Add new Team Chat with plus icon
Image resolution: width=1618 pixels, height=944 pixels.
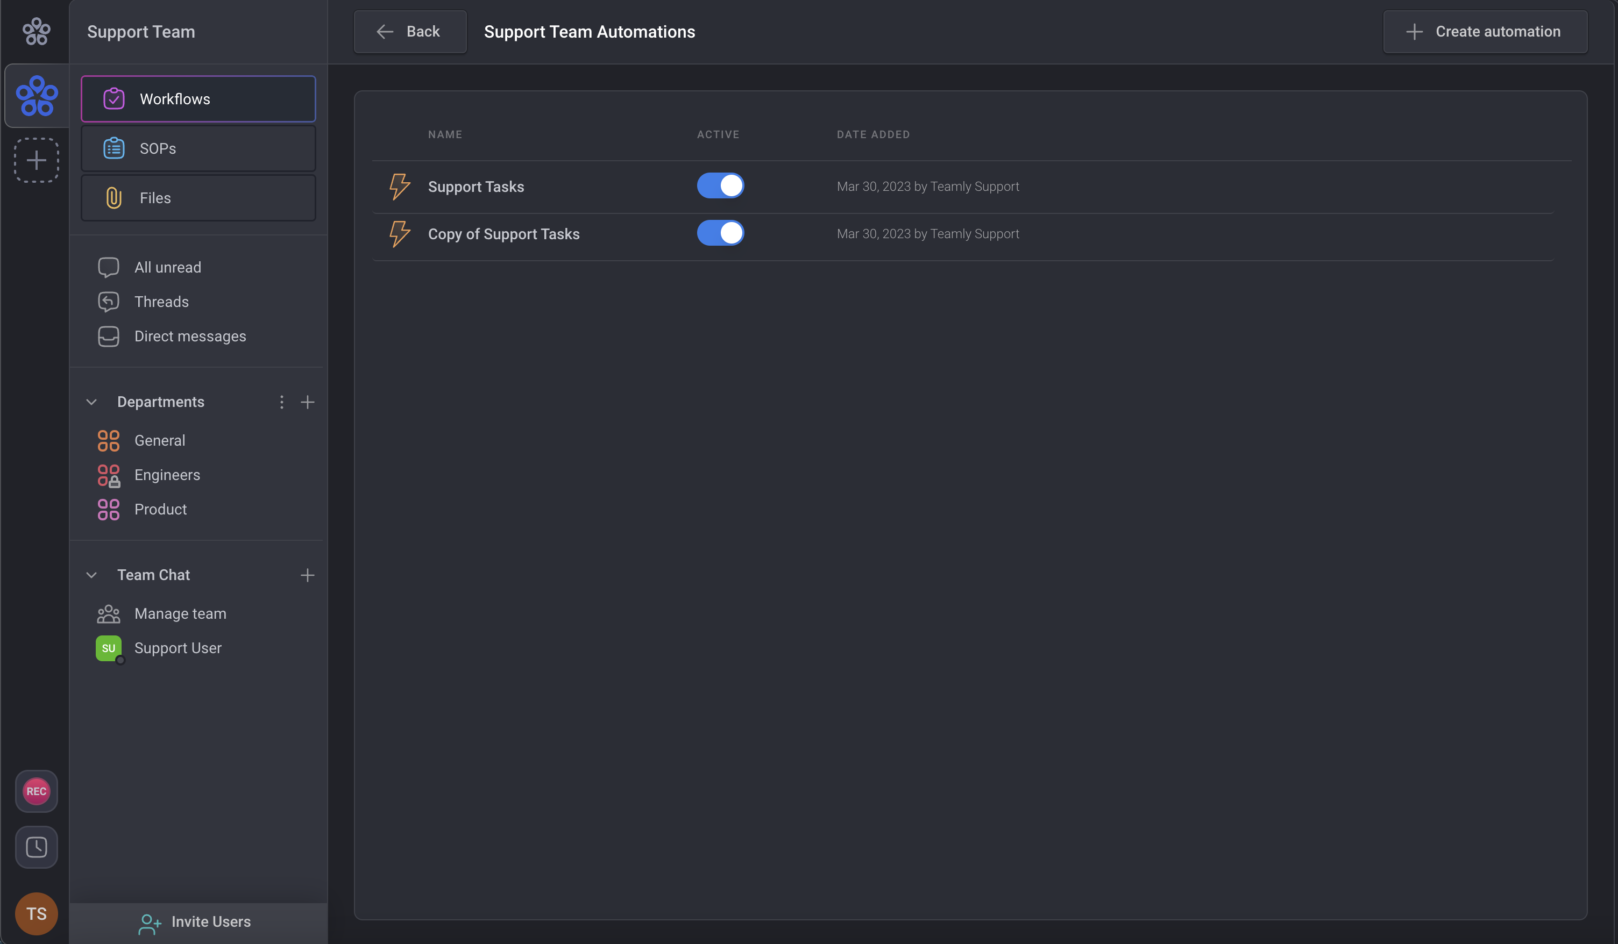click(308, 575)
